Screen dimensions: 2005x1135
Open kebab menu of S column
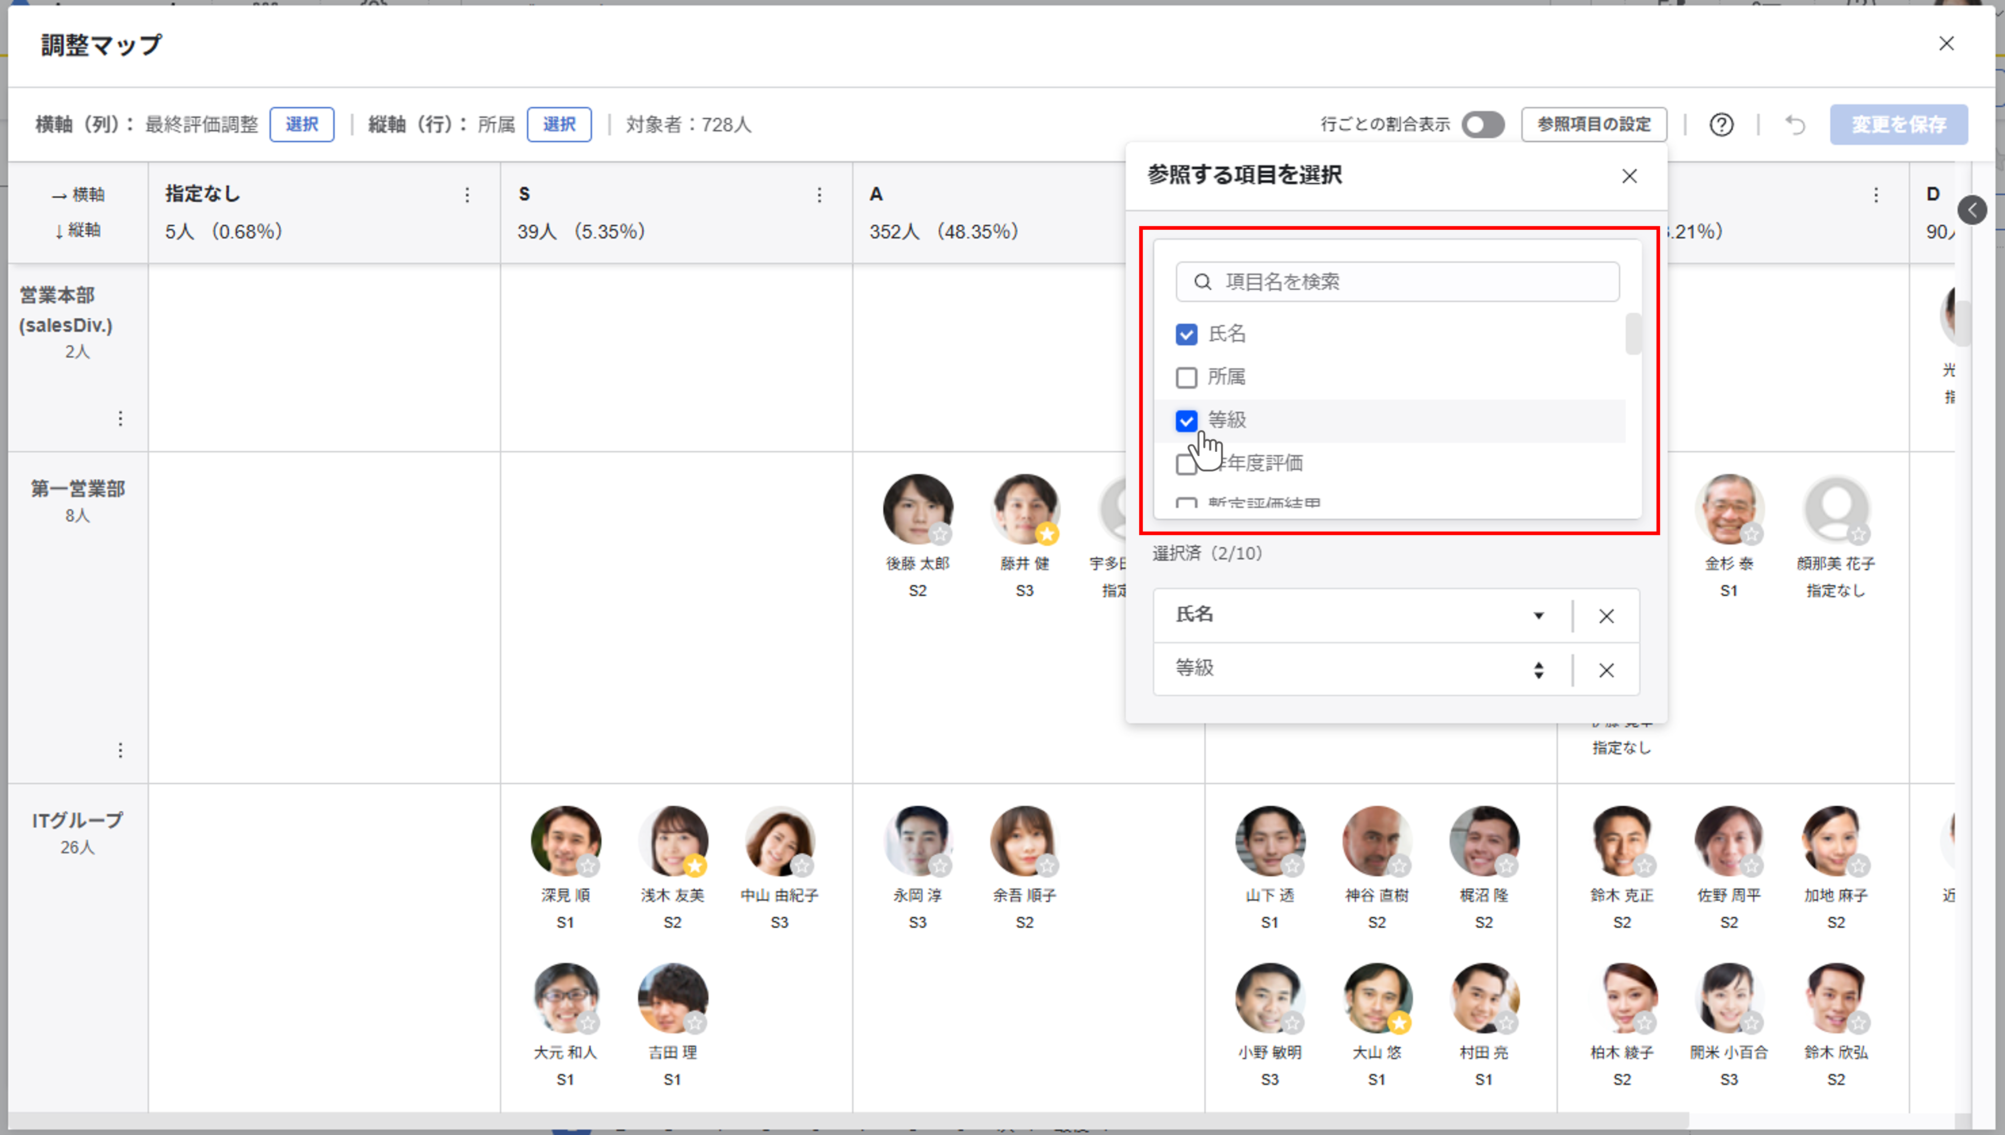tap(819, 195)
